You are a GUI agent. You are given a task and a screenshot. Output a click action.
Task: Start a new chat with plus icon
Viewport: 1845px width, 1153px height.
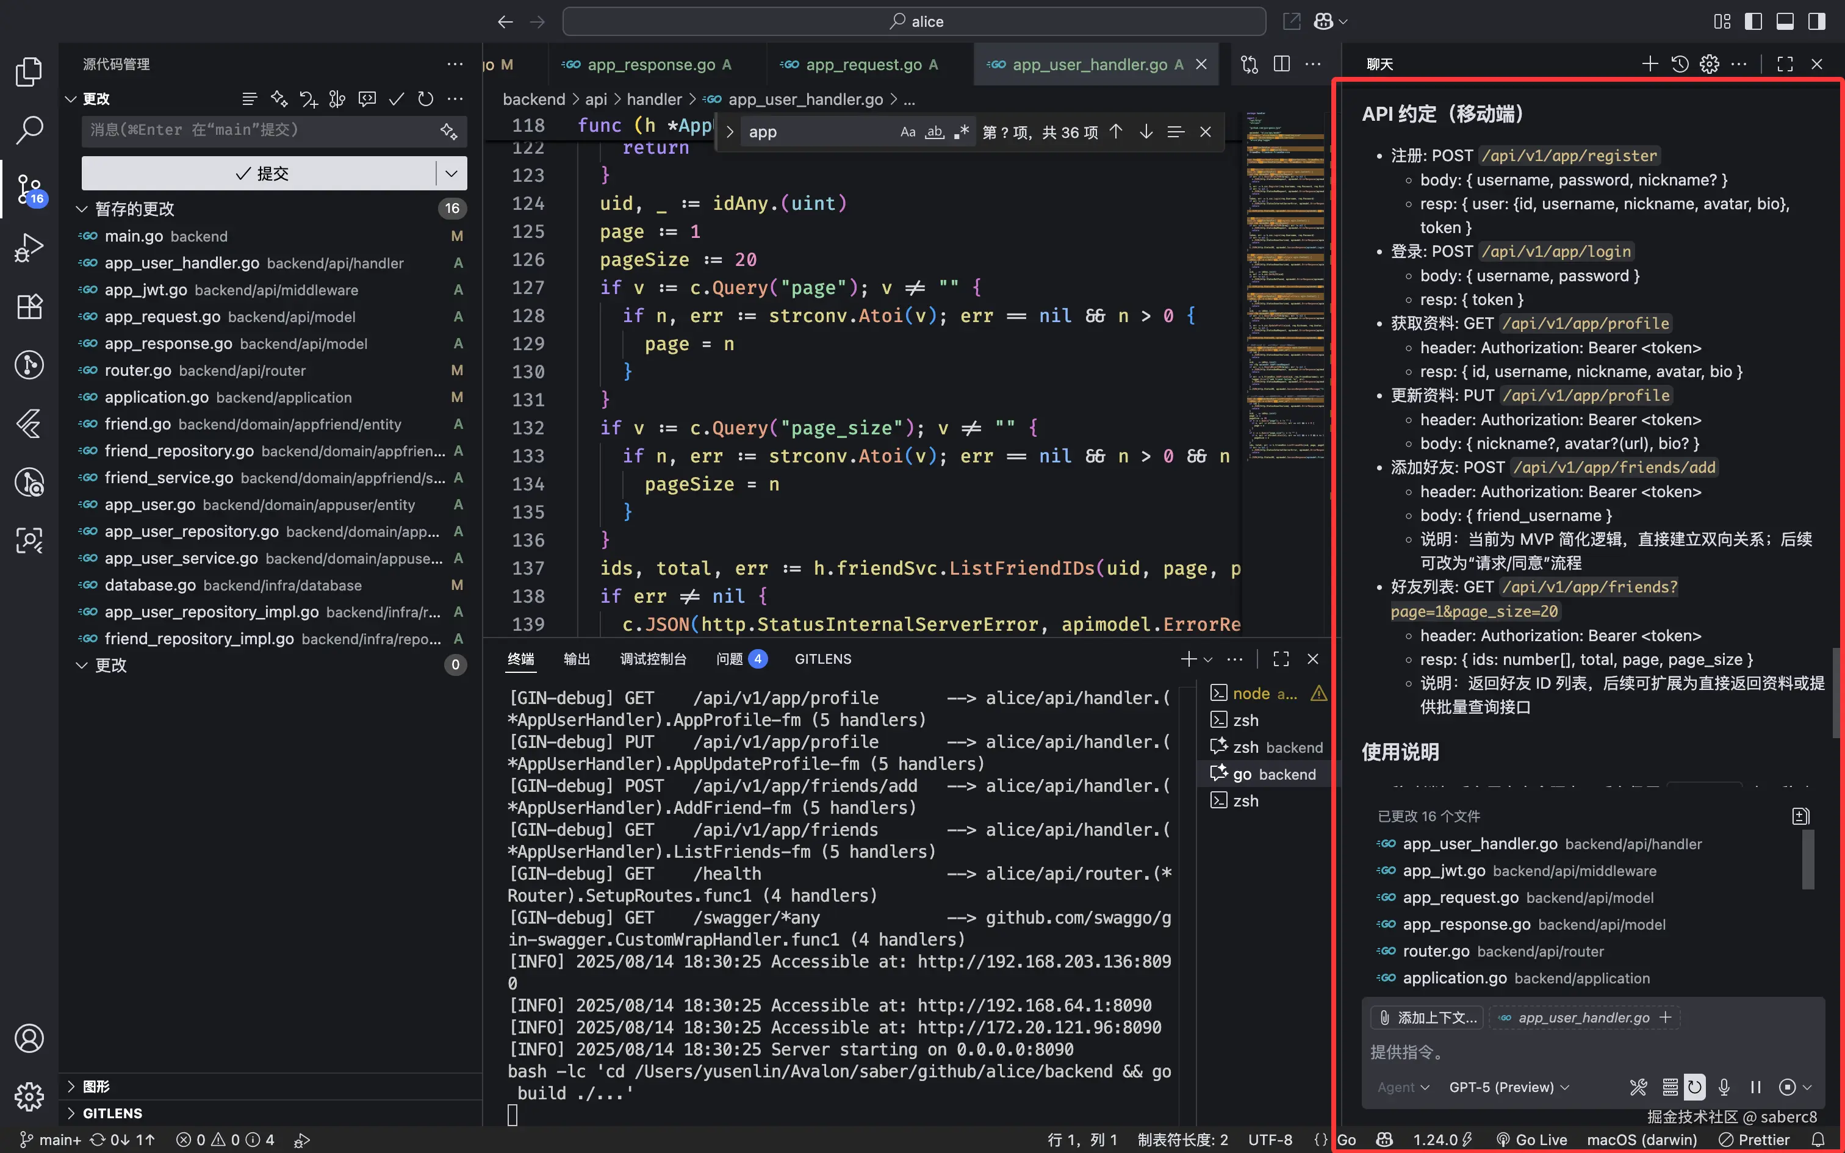coord(1650,64)
